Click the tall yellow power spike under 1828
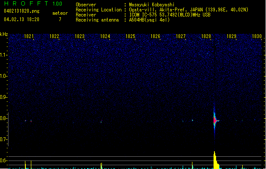 coord(215,160)
